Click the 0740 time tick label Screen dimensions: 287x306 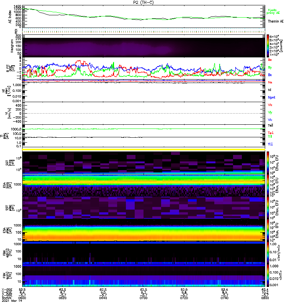(x=225, y=298)
